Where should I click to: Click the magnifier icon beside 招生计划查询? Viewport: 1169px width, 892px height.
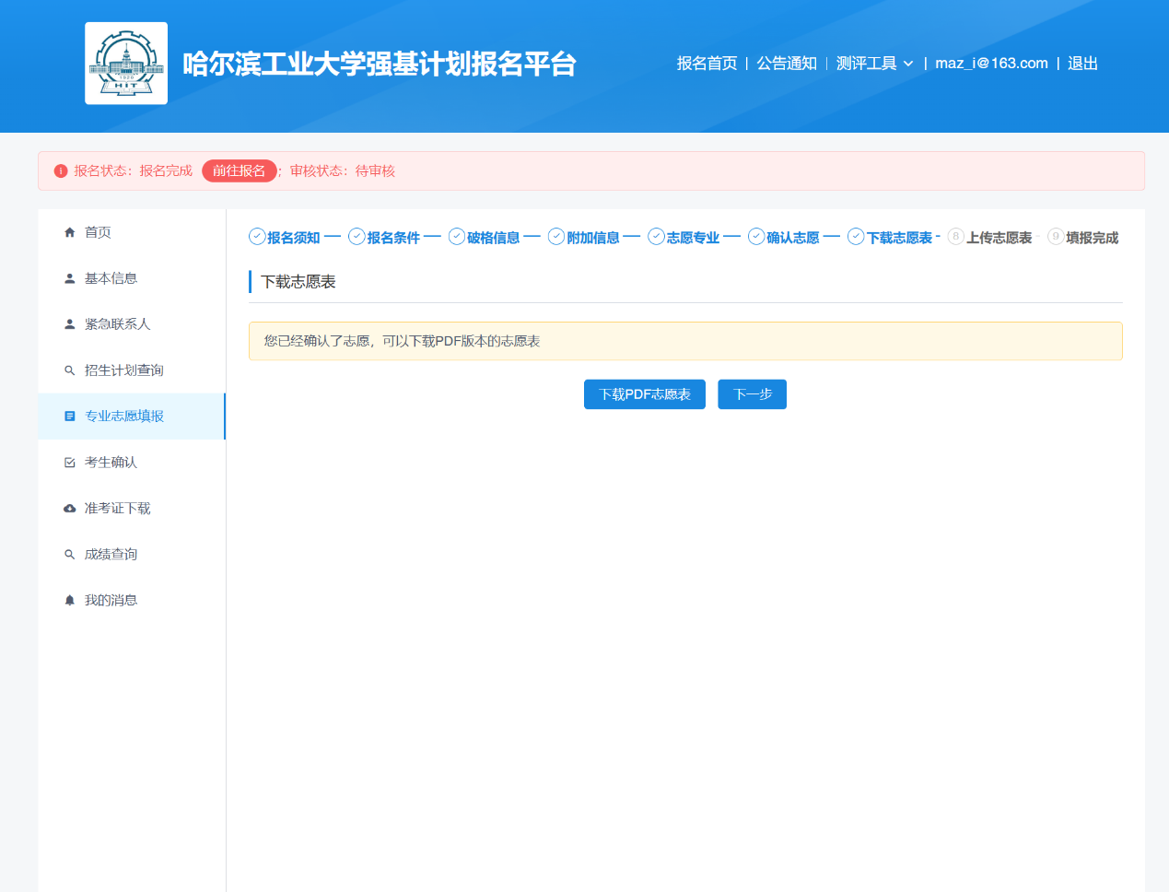tap(69, 370)
